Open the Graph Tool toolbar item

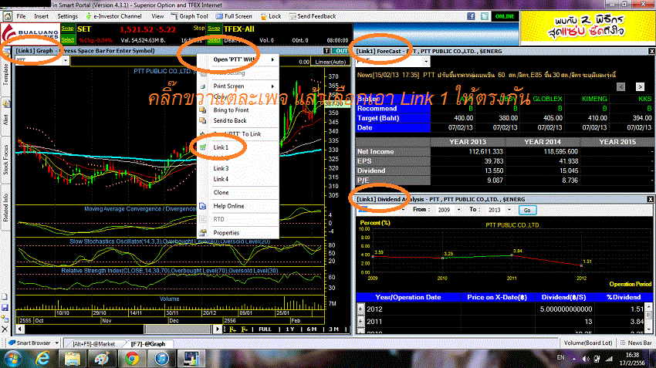[190, 16]
